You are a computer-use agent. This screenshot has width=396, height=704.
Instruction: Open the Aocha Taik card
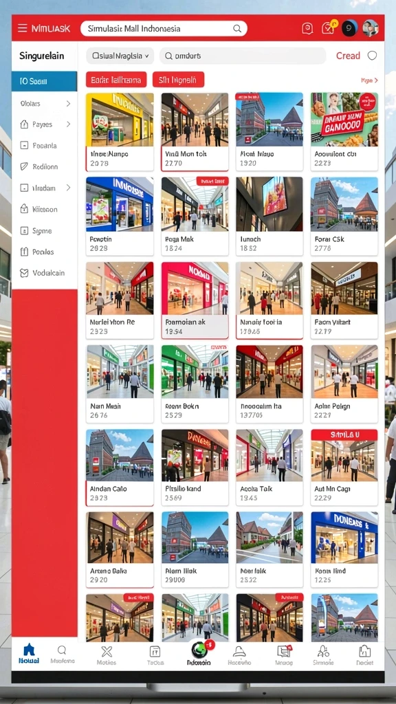[x=269, y=467]
